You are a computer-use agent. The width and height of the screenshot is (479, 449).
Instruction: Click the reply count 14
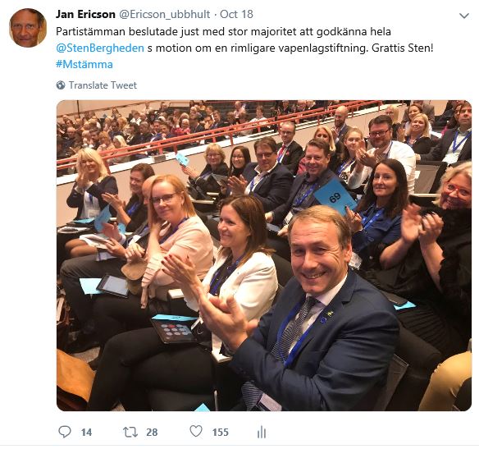pos(86,433)
